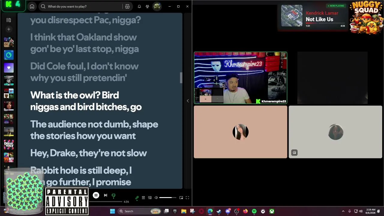This screenshot has width=384, height=216.
Task: Toggle the lyrics microphone button
Action: click(x=137, y=198)
